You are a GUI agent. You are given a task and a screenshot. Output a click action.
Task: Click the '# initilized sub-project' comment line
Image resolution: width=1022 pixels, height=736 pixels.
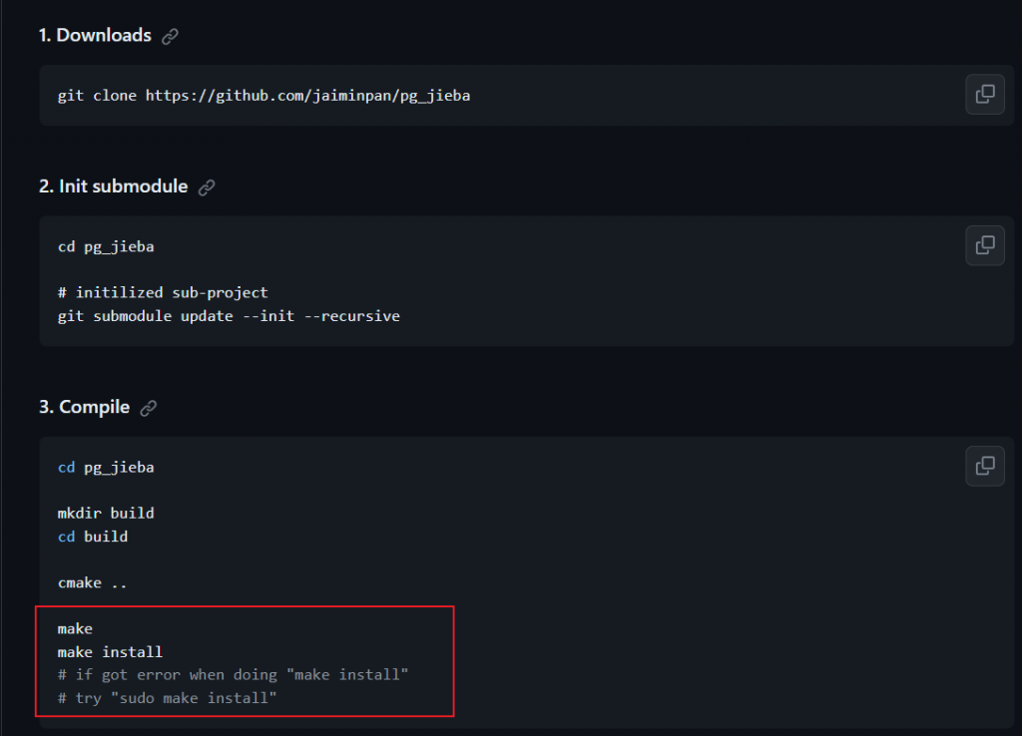click(163, 293)
